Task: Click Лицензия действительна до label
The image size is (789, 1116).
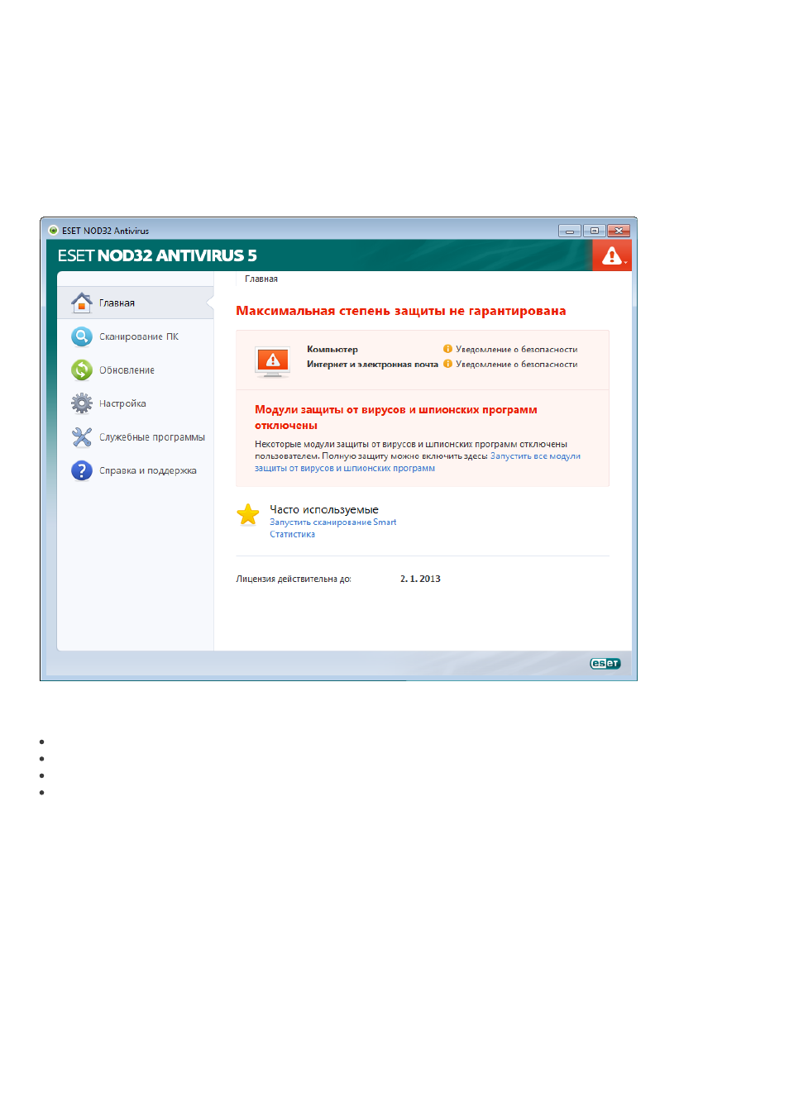Action: pyautogui.click(x=294, y=579)
